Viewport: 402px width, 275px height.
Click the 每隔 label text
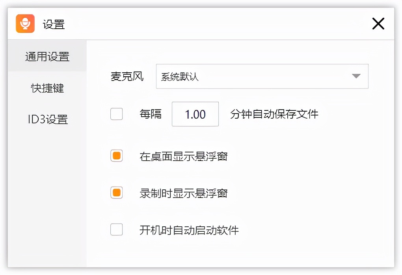151,114
